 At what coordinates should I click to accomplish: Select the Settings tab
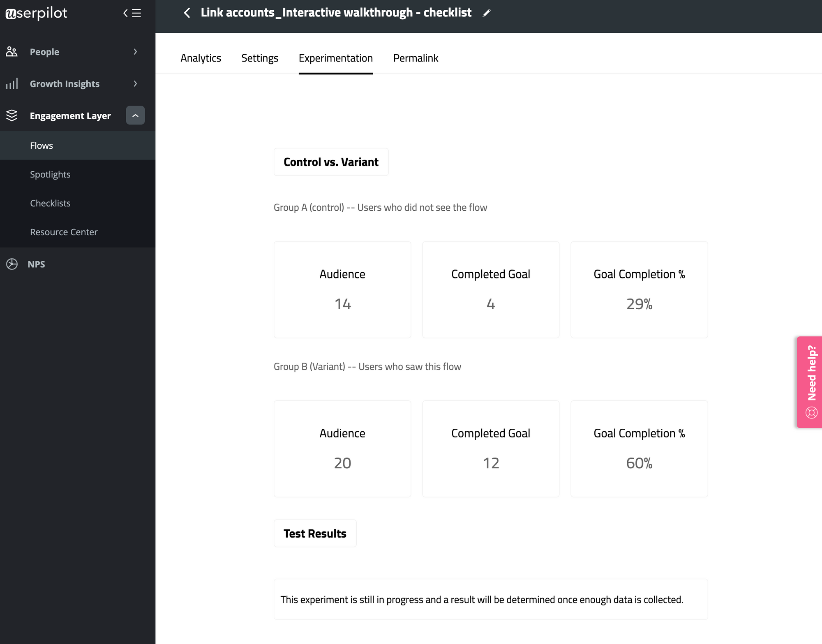259,58
